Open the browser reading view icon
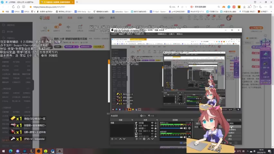This screenshot has height=154, width=274. (24, 7)
